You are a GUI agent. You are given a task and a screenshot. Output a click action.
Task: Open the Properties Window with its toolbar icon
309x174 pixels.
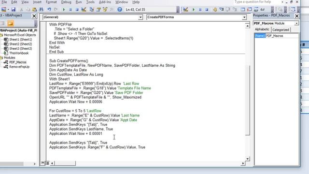[98, 9]
